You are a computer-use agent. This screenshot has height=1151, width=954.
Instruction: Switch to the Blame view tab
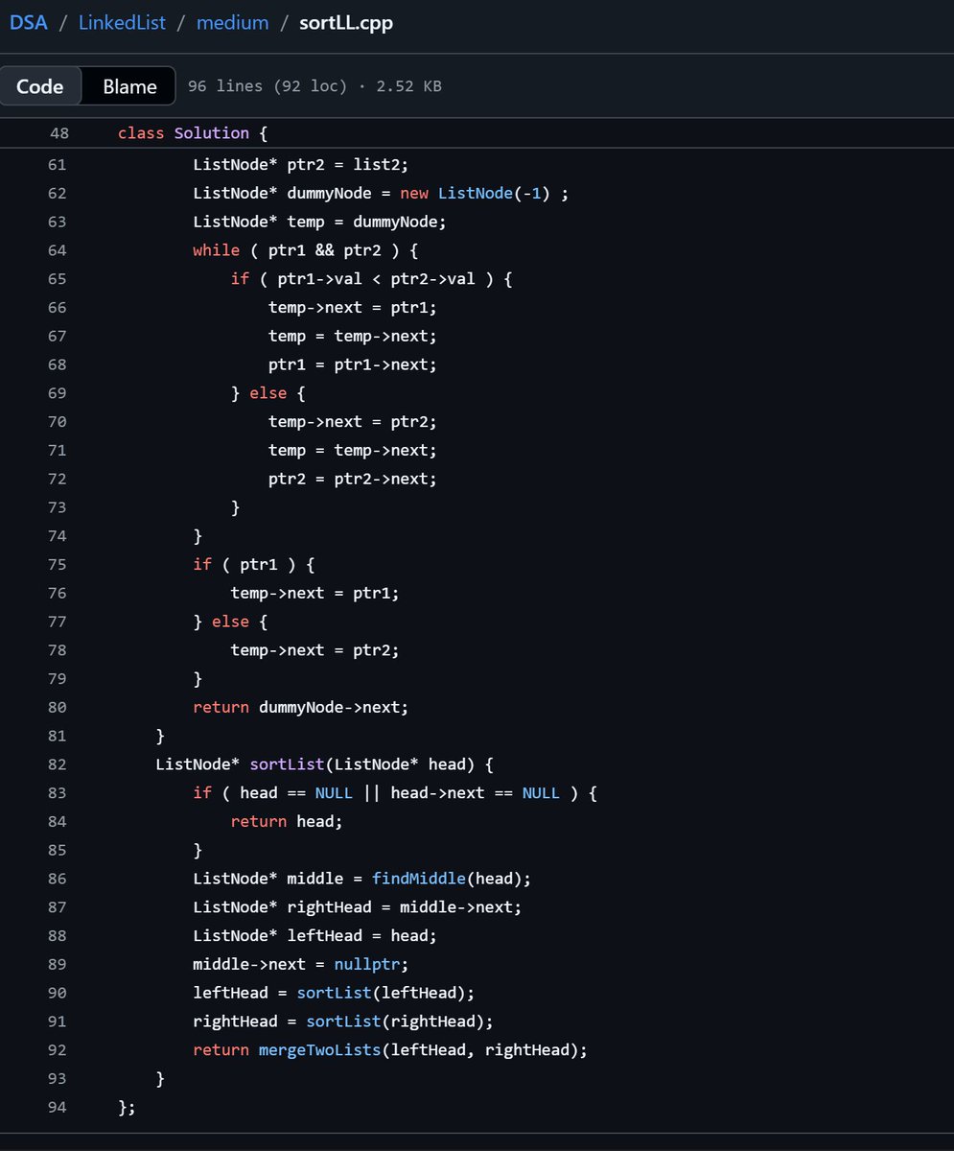pos(129,86)
